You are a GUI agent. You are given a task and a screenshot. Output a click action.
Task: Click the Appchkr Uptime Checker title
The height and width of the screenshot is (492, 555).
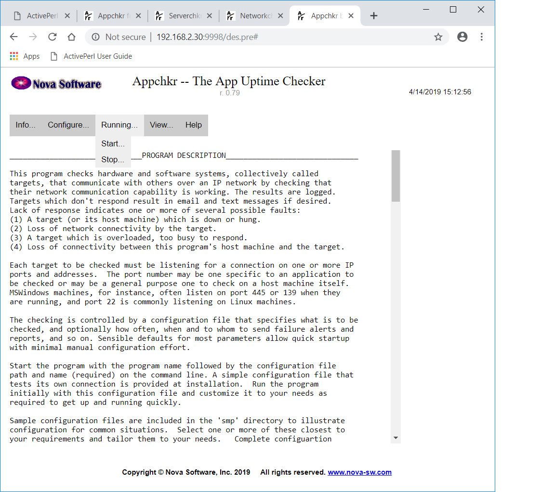(229, 81)
